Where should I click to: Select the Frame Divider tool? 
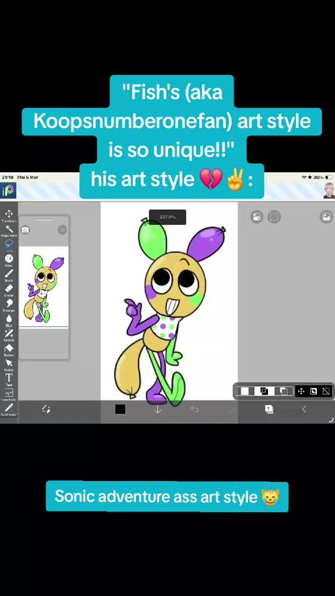(x=8, y=394)
